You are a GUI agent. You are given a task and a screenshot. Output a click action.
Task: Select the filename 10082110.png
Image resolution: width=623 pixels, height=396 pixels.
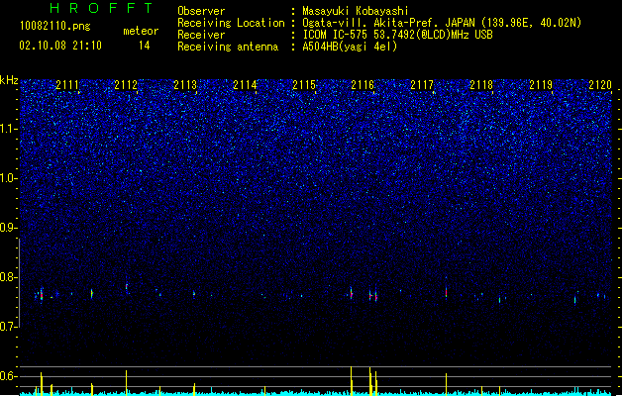(x=55, y=26)
